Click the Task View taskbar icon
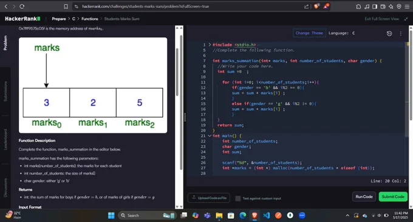413x222 pixels. (183, 215)
